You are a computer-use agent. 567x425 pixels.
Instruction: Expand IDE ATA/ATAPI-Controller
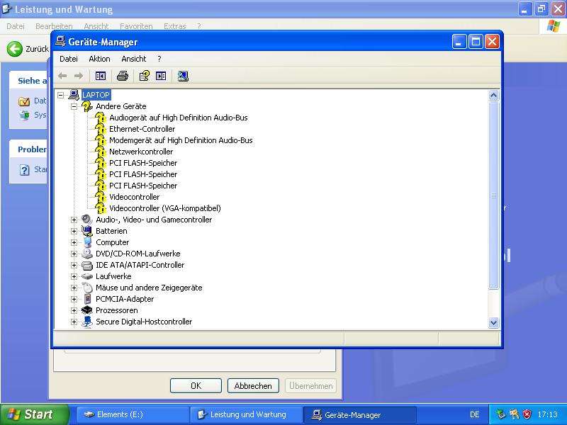click(74, 265)
